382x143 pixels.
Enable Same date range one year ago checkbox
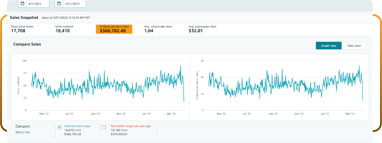click(x=104, y=127)
